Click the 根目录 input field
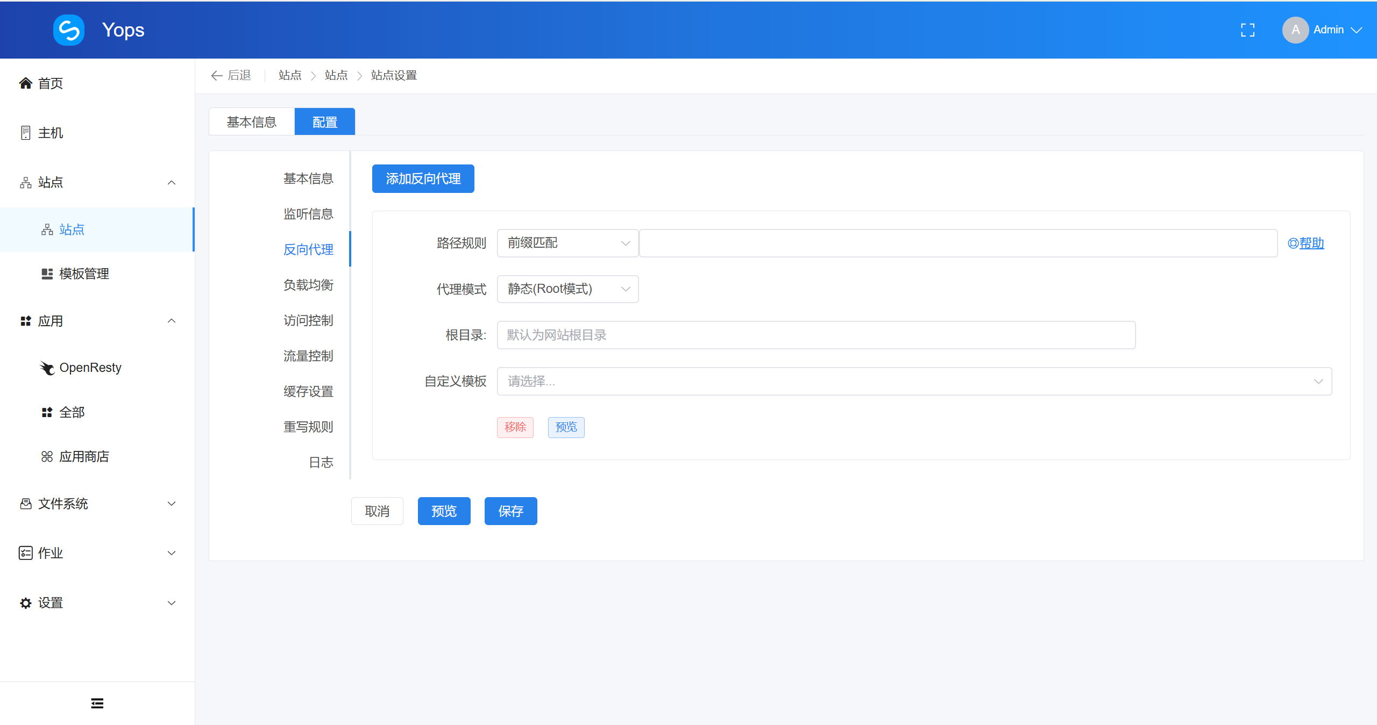This screenshot has height=725, width=1377. [x=815, y=335]
